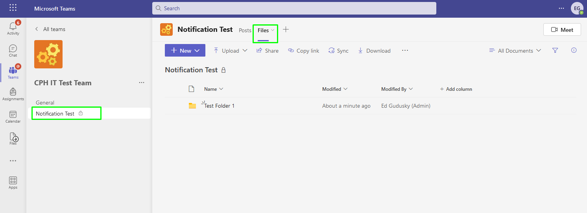
Task: Expand the Files tab chevron
Action: pyautogui.click(x=273, y=30)
